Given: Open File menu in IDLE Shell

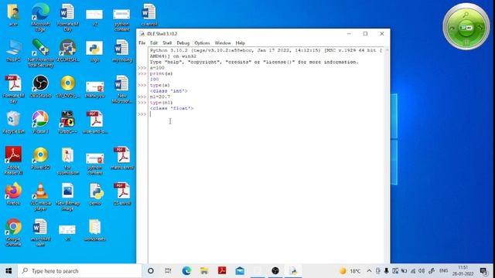Looking at the screenshot, I should pos(142,43).
